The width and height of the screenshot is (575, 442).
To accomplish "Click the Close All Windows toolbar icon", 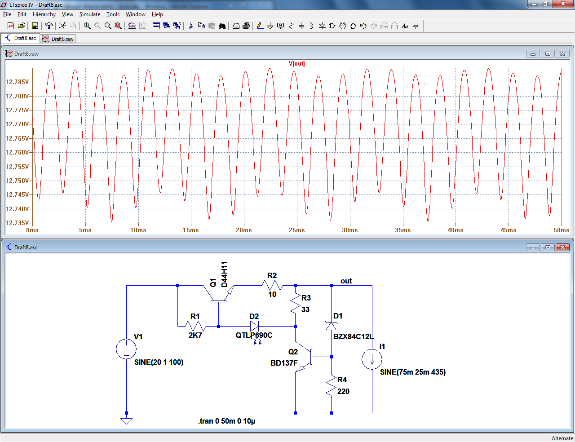I will pyautogui.click(x=177, y=26).
